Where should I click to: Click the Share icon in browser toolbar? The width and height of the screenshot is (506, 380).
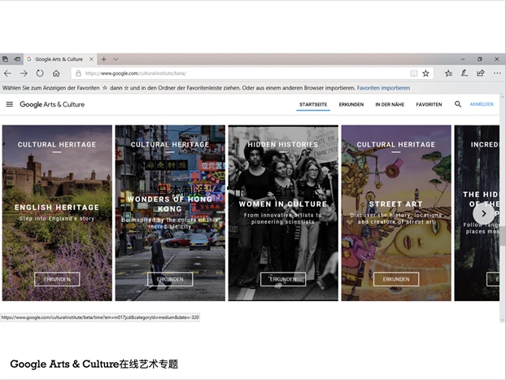[481, 73]
